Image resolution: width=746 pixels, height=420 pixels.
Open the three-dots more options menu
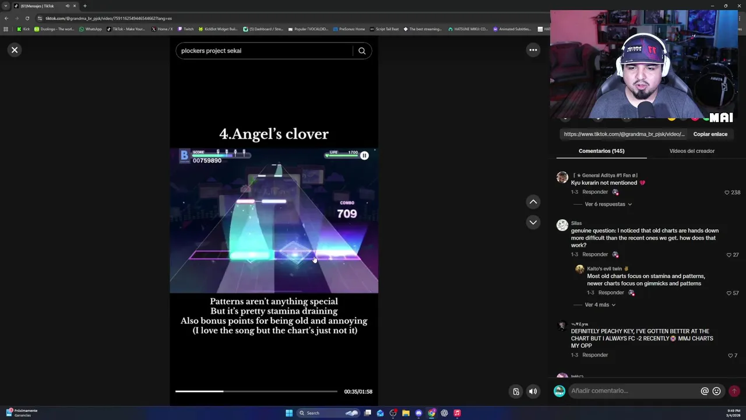click(x=533, y=50)
